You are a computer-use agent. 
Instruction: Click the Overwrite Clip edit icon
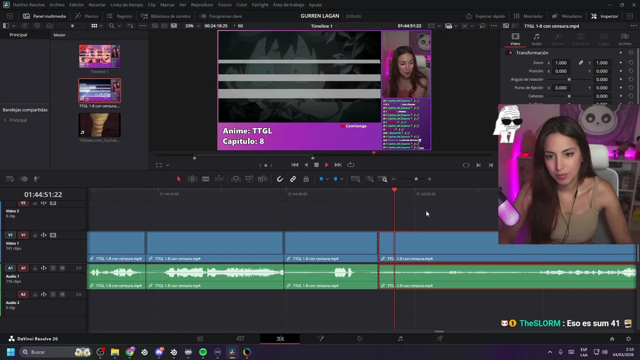point(249,179)
